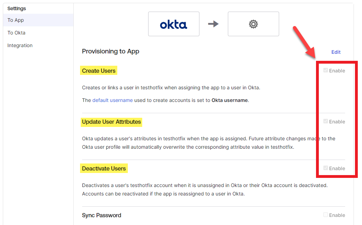Toggle the Deactivate Users Enable checkbox
362x225 pixels.
(325, 168)
